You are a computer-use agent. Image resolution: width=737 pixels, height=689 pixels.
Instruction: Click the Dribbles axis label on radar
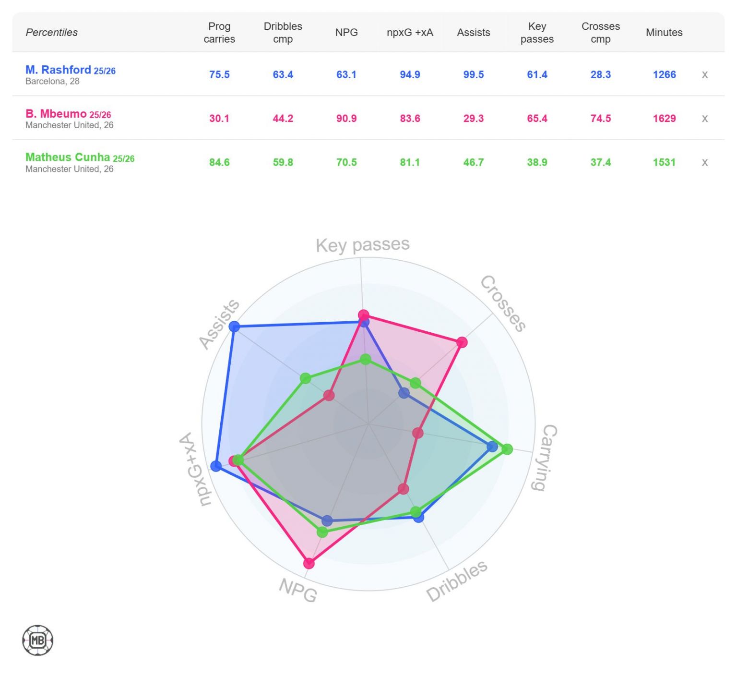point(456,580)
